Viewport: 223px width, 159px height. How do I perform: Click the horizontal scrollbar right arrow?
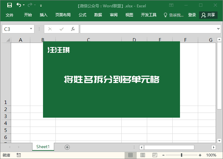[213, 147]
